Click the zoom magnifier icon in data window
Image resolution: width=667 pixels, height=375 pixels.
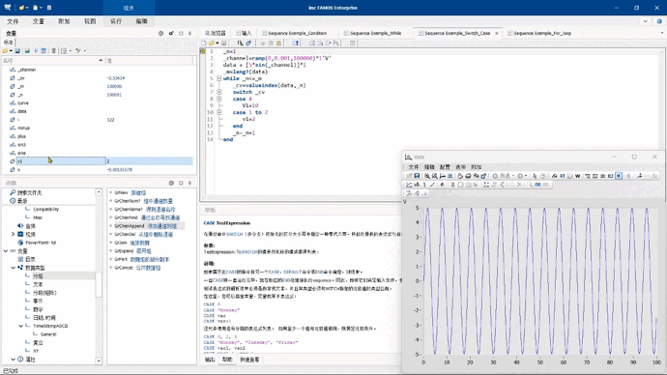(x=426, y=176)
